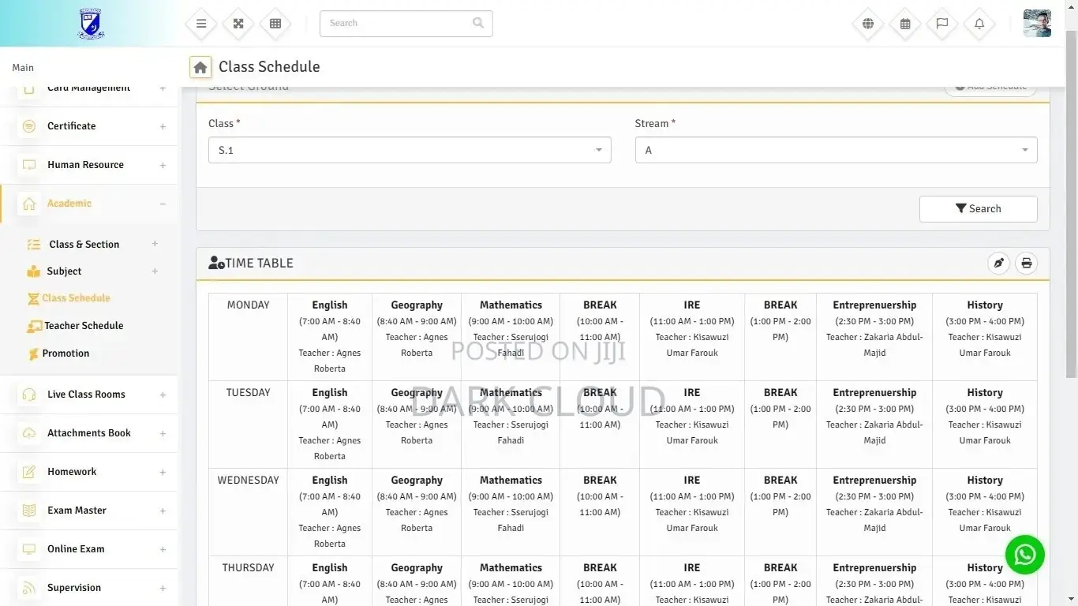Click the Homework sidebar icon
The image size is (1078, 606).
pyautogui.click(x=29, y=472)
